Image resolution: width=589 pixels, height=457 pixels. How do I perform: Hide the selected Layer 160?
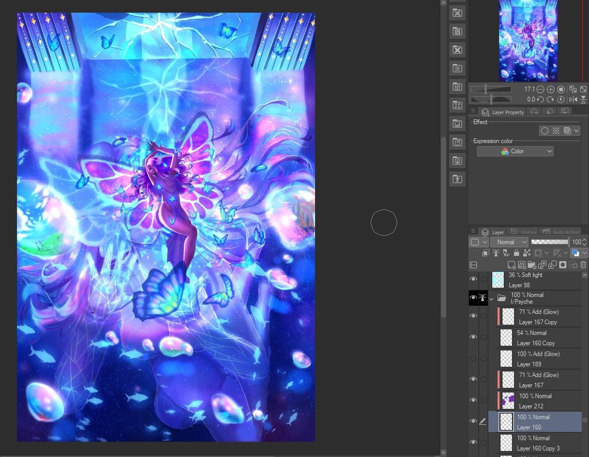pyautogui.click(x=474, y=421)
